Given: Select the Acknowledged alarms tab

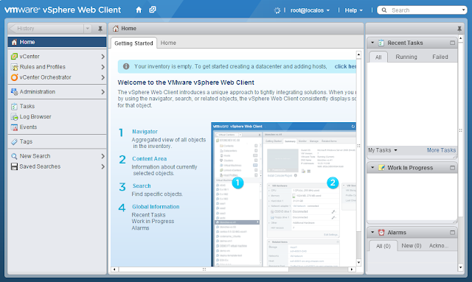Looking at the screenshot, I should 439,246.
